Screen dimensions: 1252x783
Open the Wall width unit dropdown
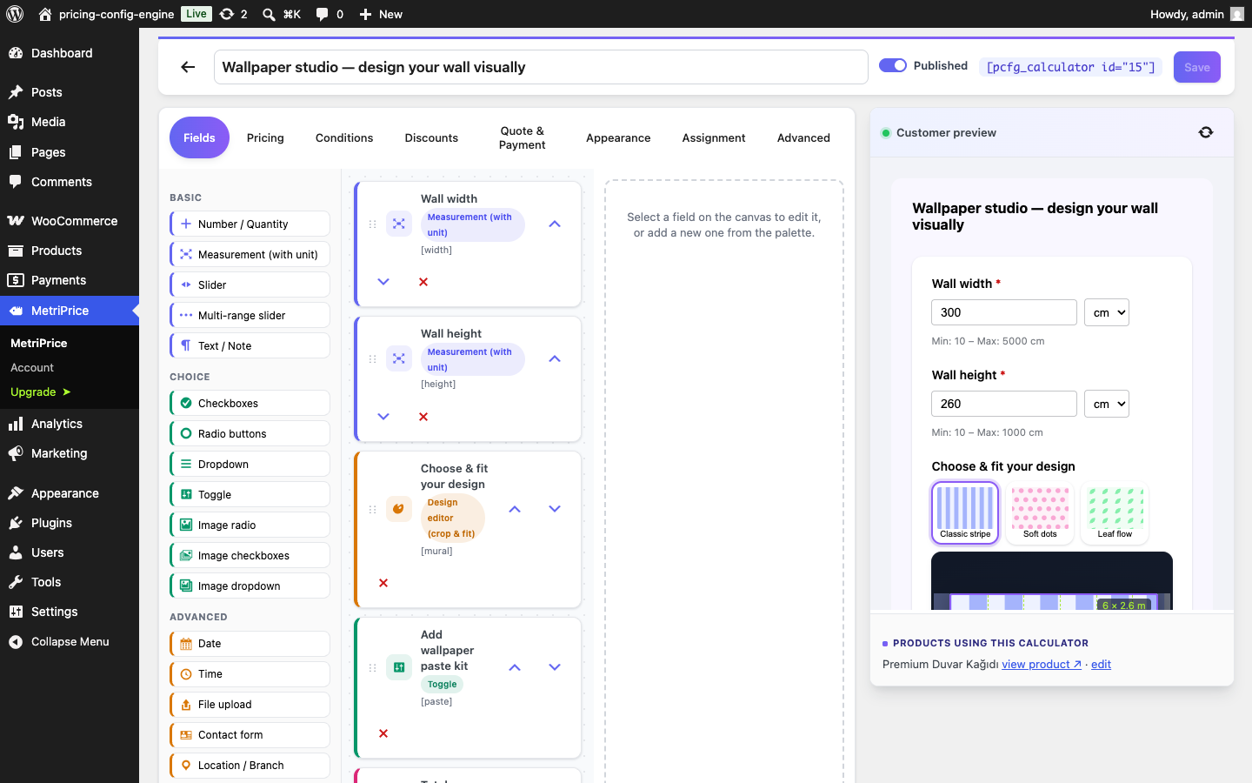click(x=1107, y=312)
